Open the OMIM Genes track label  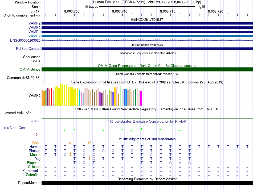point(30,70)
